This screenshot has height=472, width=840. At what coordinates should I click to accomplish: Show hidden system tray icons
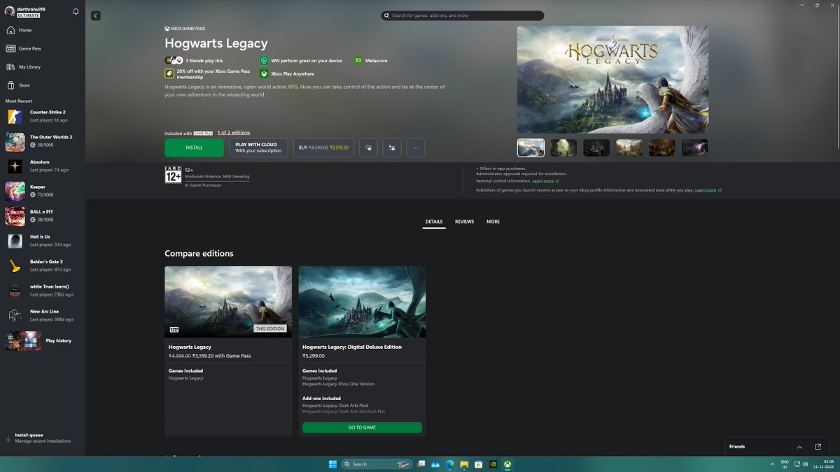point(771,464)
